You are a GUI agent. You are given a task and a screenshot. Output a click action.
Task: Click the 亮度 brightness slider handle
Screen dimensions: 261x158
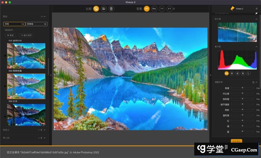242,88
